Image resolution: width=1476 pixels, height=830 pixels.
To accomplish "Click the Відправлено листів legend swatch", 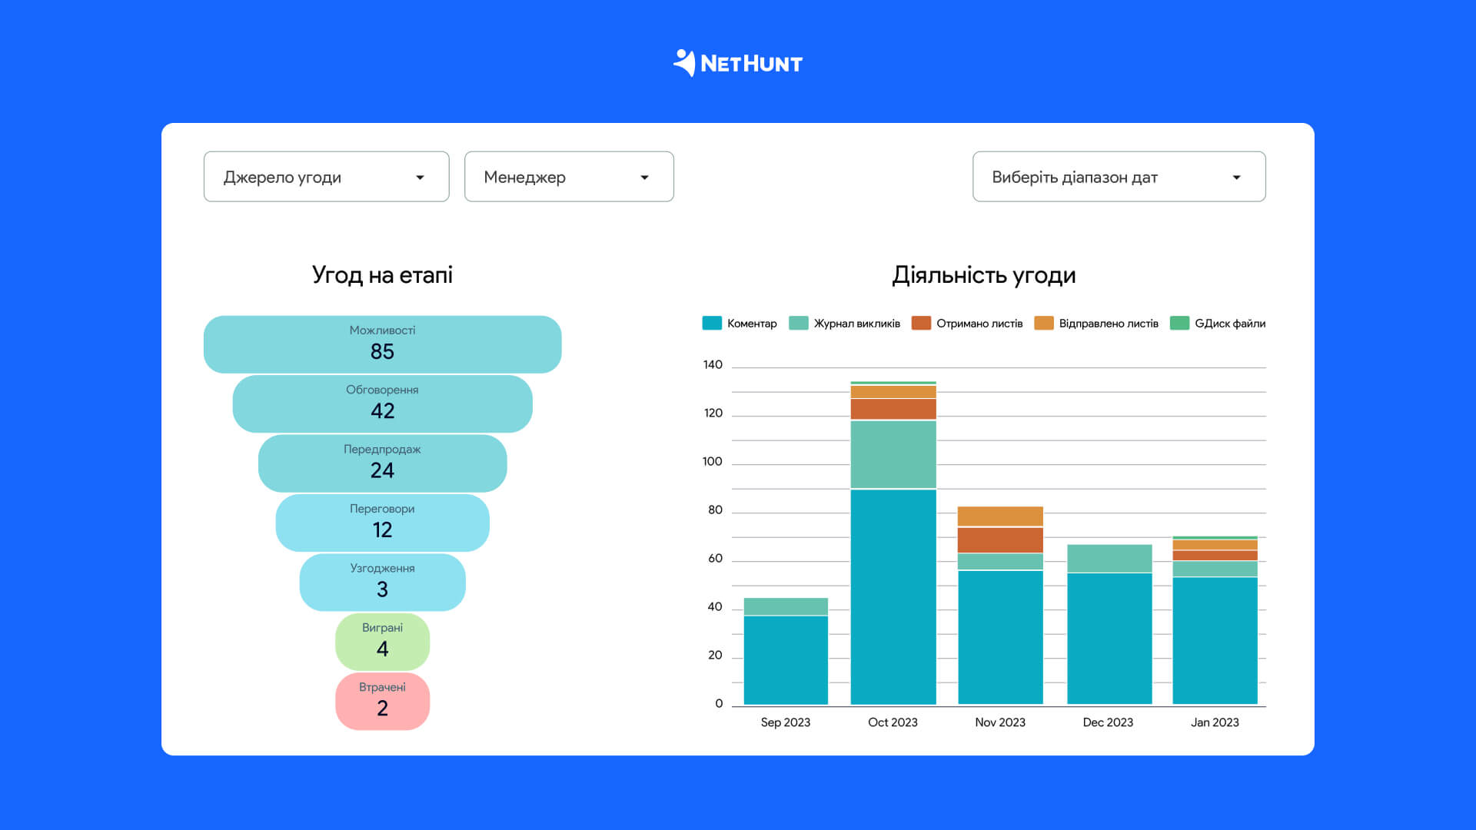I will pyautogui.click(x=1044, y=323).
